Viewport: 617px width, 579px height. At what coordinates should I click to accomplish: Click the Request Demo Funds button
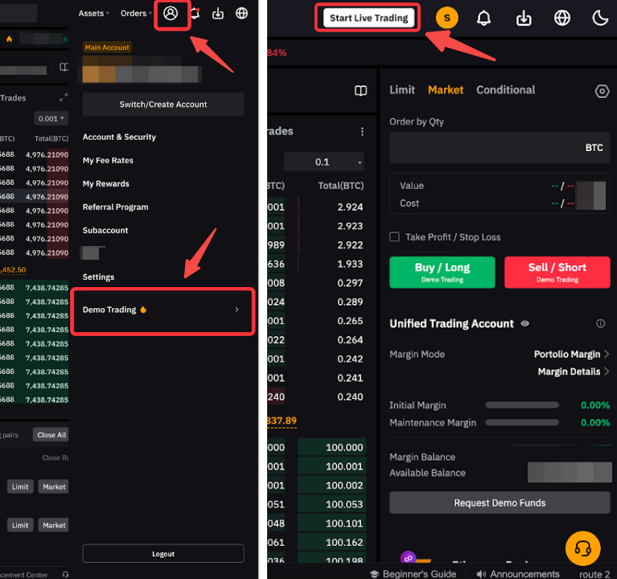(500, 503)
